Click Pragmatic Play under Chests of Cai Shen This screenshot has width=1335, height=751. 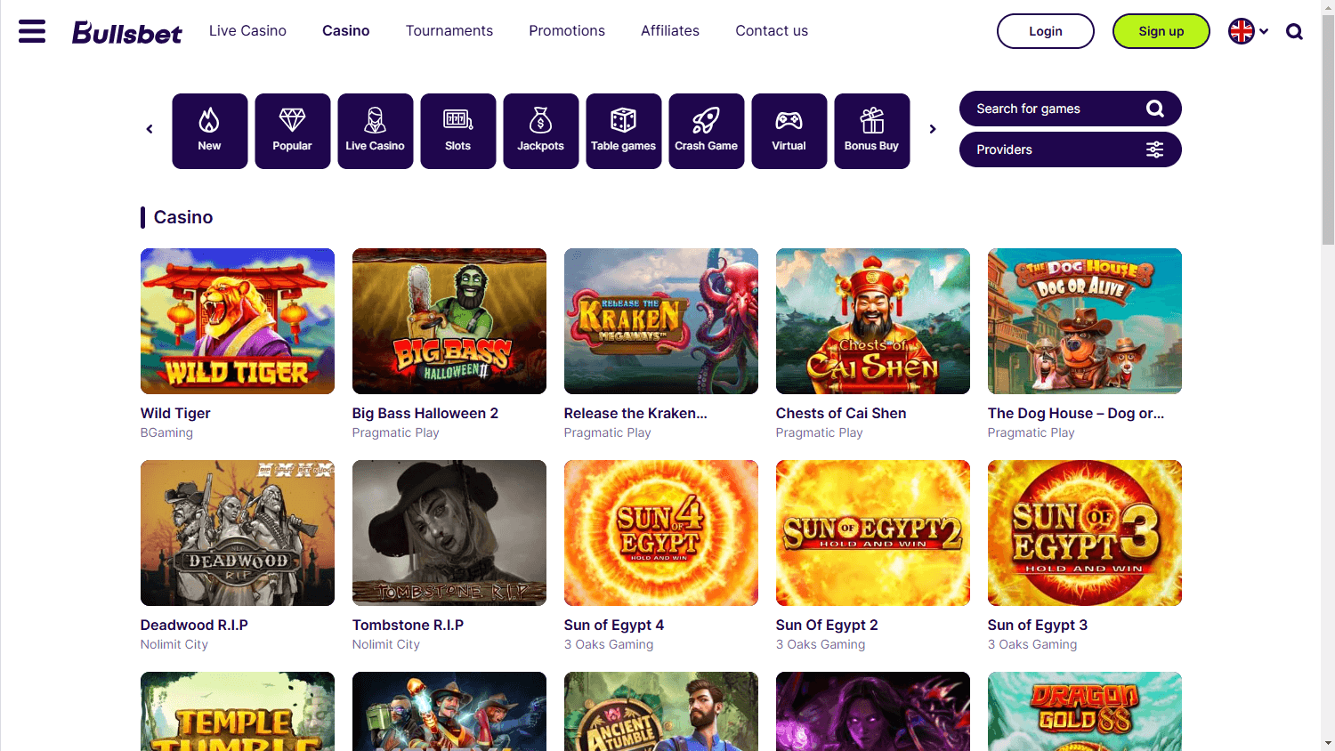click(820, 432)
